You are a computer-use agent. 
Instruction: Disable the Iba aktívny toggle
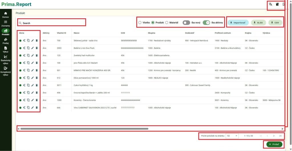tap(206, 22)
